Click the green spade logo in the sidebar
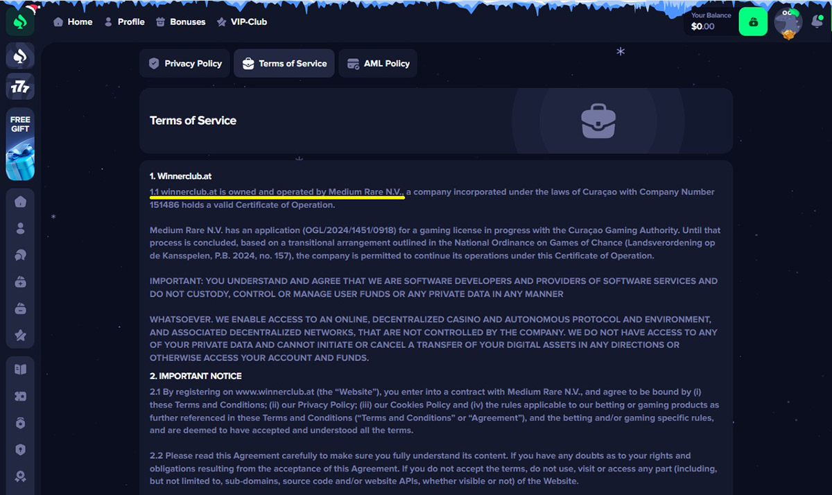The width and height of the screenshot is (832, 495). pyautogui.click(x=20, y=21)
